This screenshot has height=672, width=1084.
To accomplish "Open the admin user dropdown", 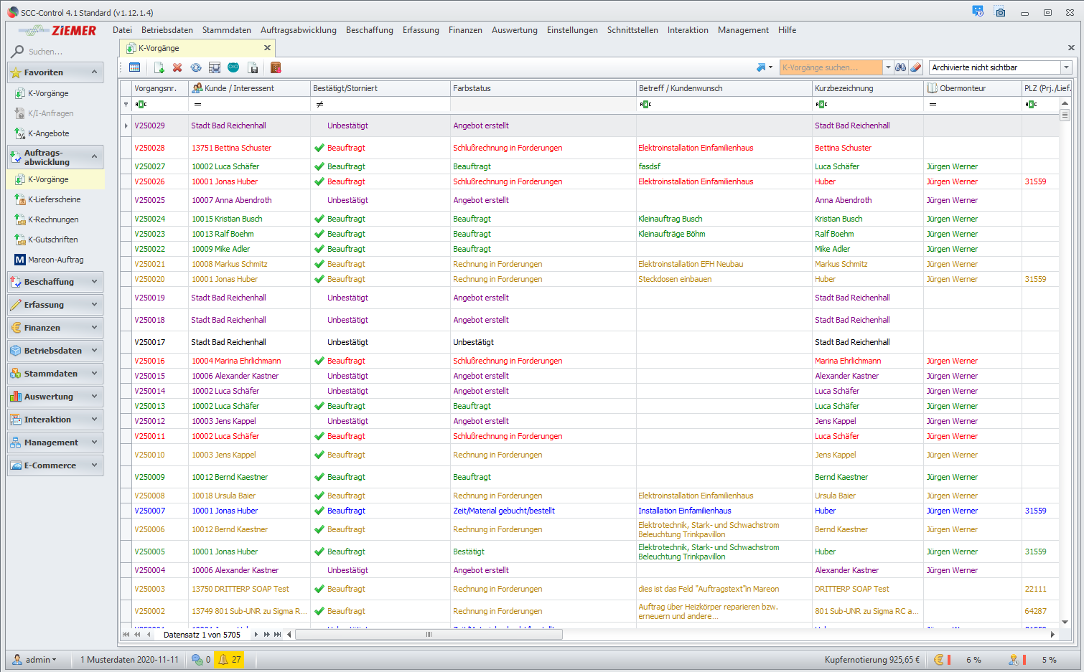I will click(41, 659).
